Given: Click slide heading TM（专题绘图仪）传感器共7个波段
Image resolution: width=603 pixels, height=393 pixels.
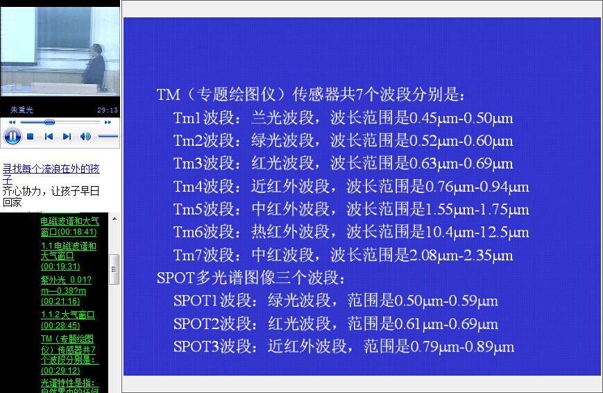Looking at the screenshot, I should point(311,94).
